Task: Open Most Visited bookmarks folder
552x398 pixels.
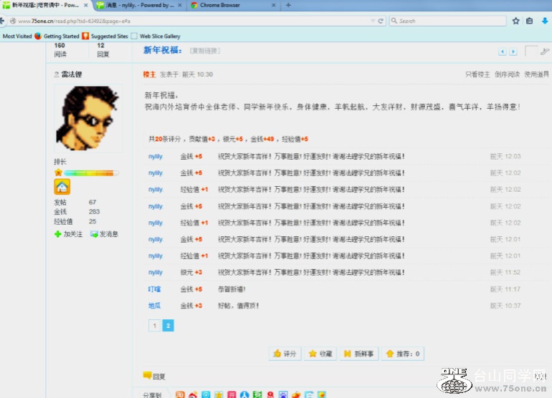Action: 17,37
